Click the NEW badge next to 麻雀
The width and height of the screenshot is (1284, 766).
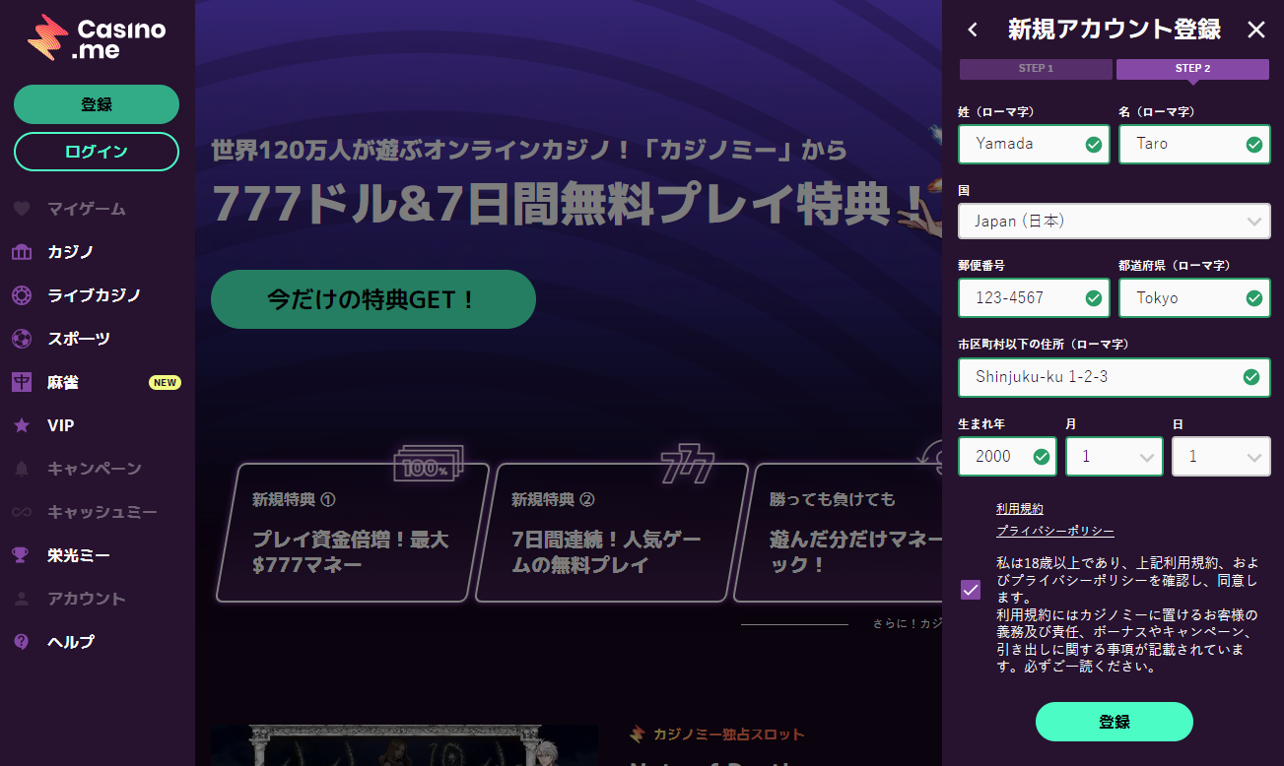click(x=165, y=382)
